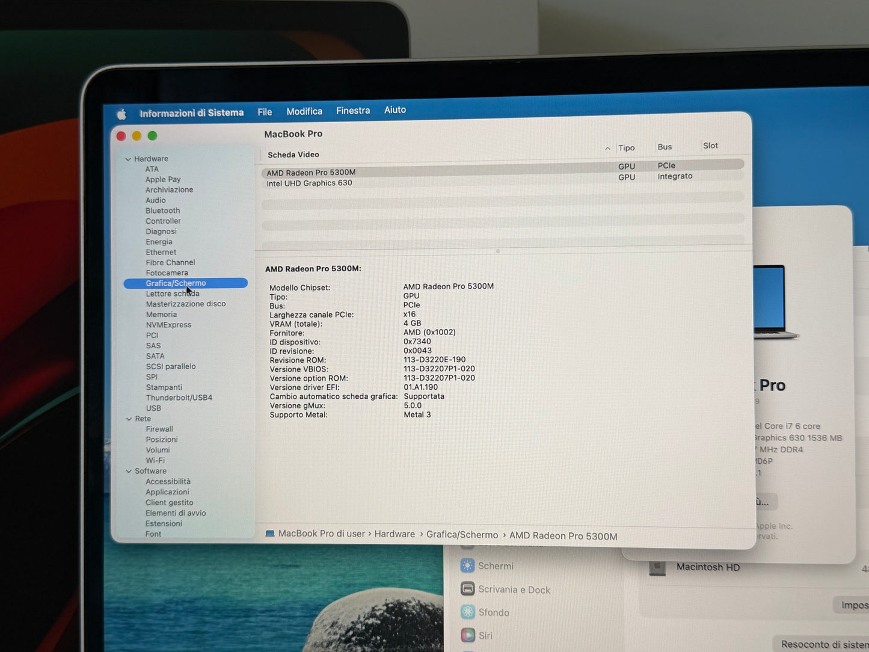Collapse the Software section chevron
This screenshot has width=869, height=652.
tap(129, 472)
